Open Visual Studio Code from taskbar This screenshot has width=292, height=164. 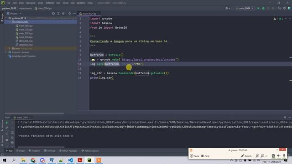(x=70, y=160)
